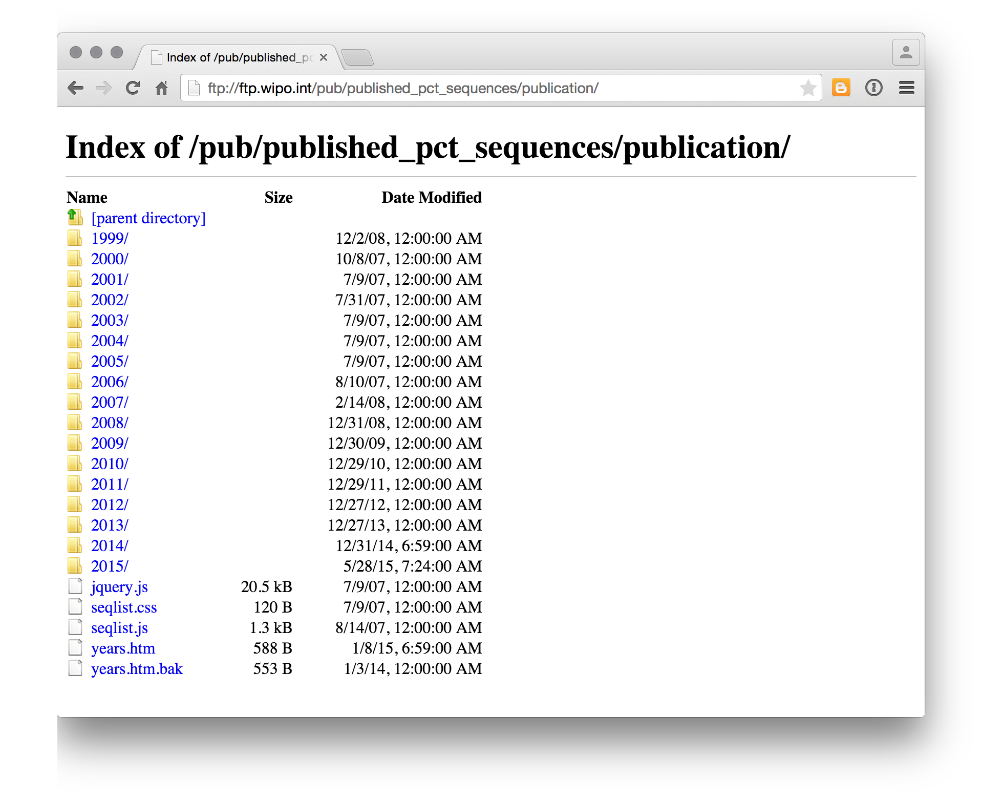Click the folder icon beside 2005/
The image size is (982, 799).
pyautogui.click(x=75, y=361)
